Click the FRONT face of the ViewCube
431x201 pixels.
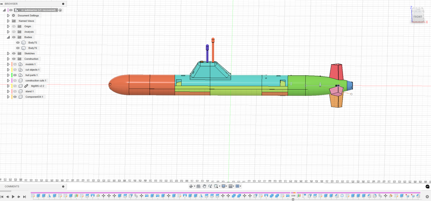point(418,17)
